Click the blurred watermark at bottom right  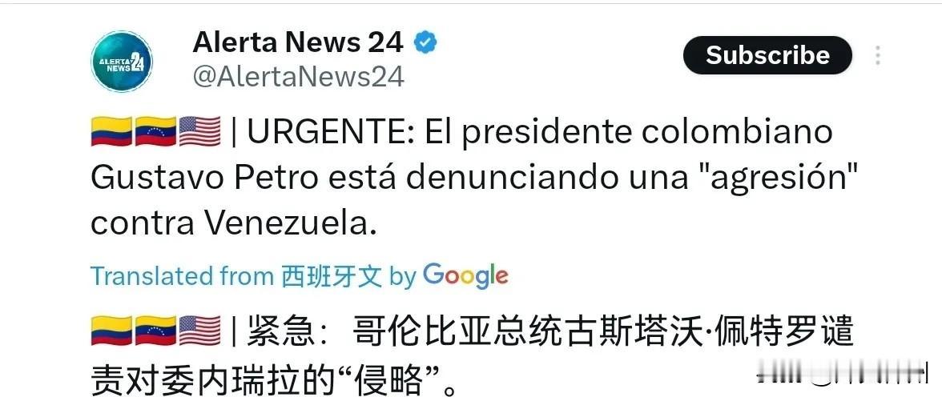[843, 375]
